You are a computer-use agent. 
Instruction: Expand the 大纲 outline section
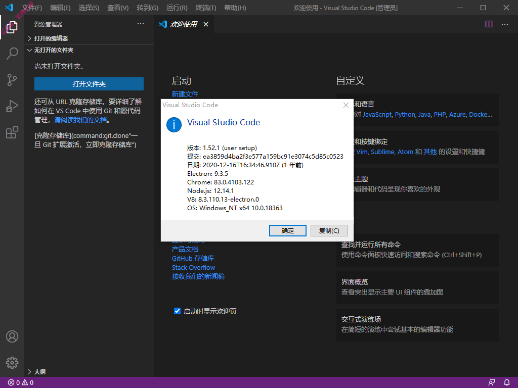89,372
